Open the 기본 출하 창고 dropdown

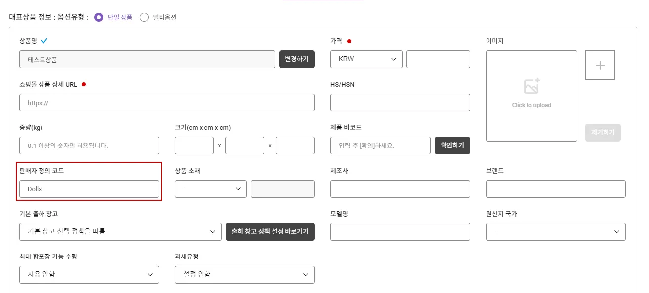121,232
